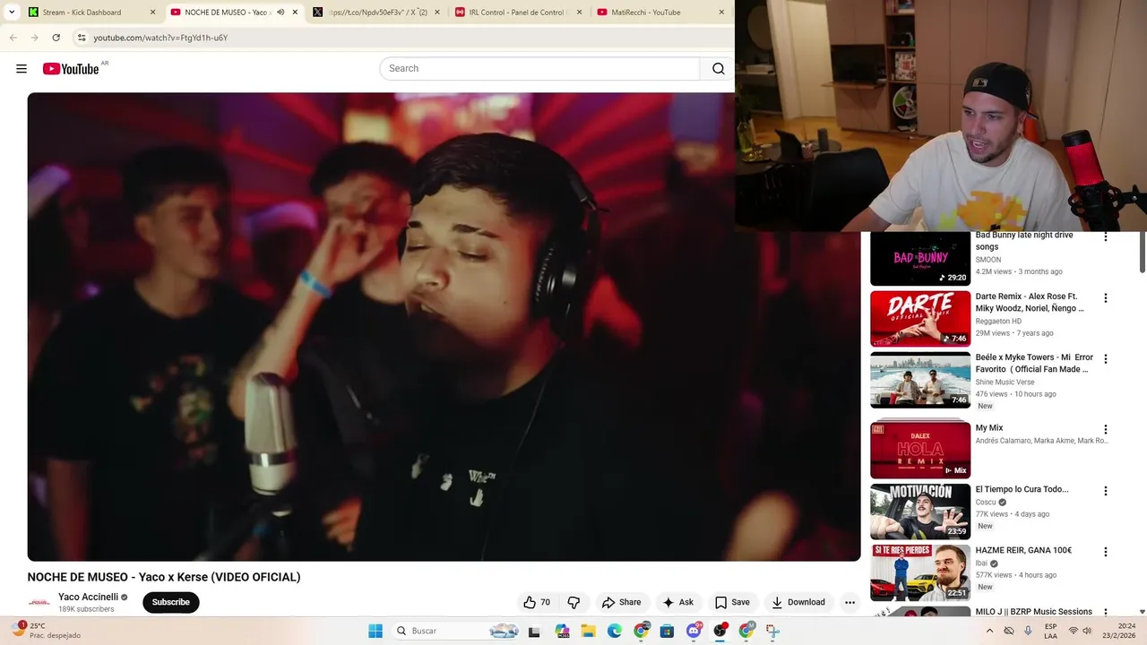The width and height of the screenshot is (1147, 645).
Task: Focus the YouTube search field
Action: (539, 69)
